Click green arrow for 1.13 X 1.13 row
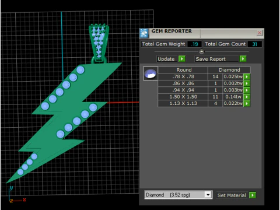 tap(247, 103)
